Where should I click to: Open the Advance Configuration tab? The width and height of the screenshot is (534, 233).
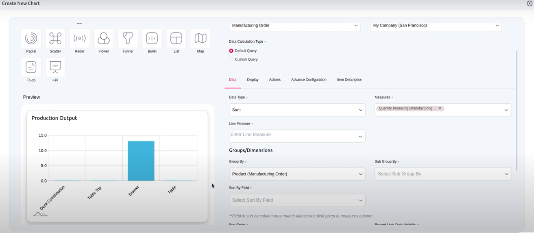pyautogui.click(x=309, y=80)
